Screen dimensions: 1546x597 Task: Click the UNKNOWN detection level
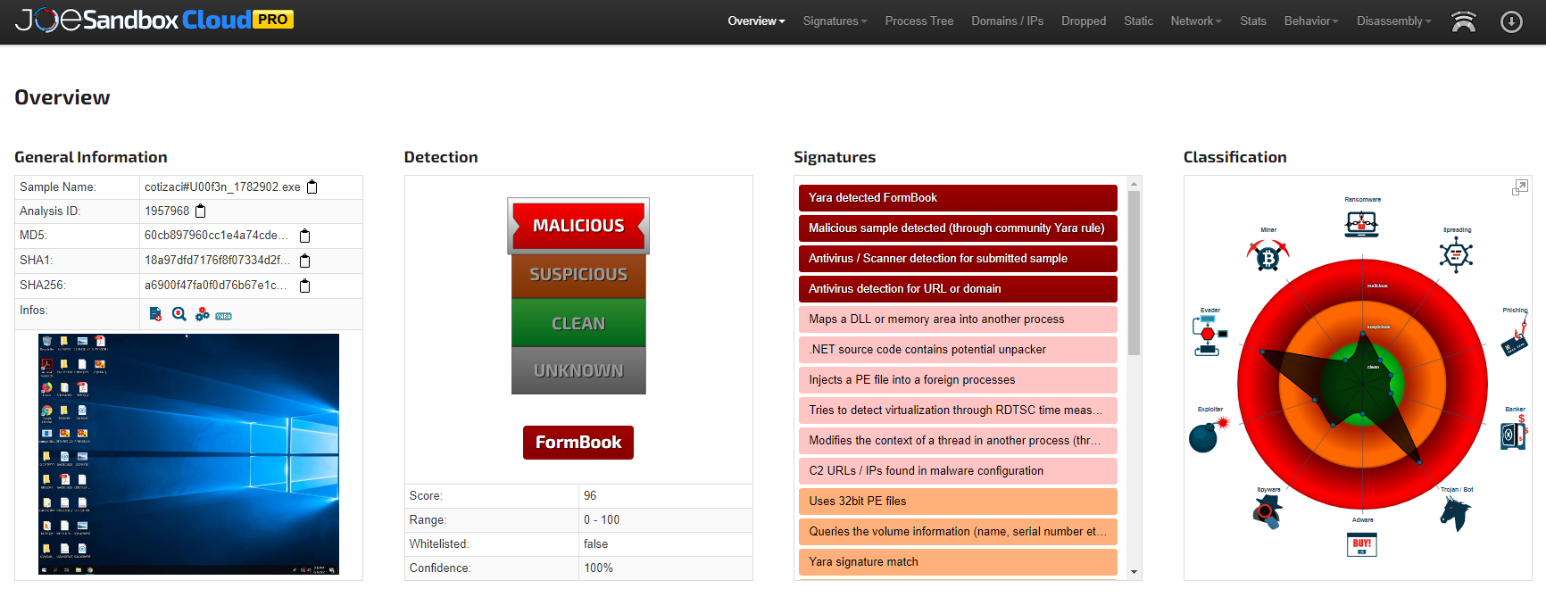click(578, 370)
